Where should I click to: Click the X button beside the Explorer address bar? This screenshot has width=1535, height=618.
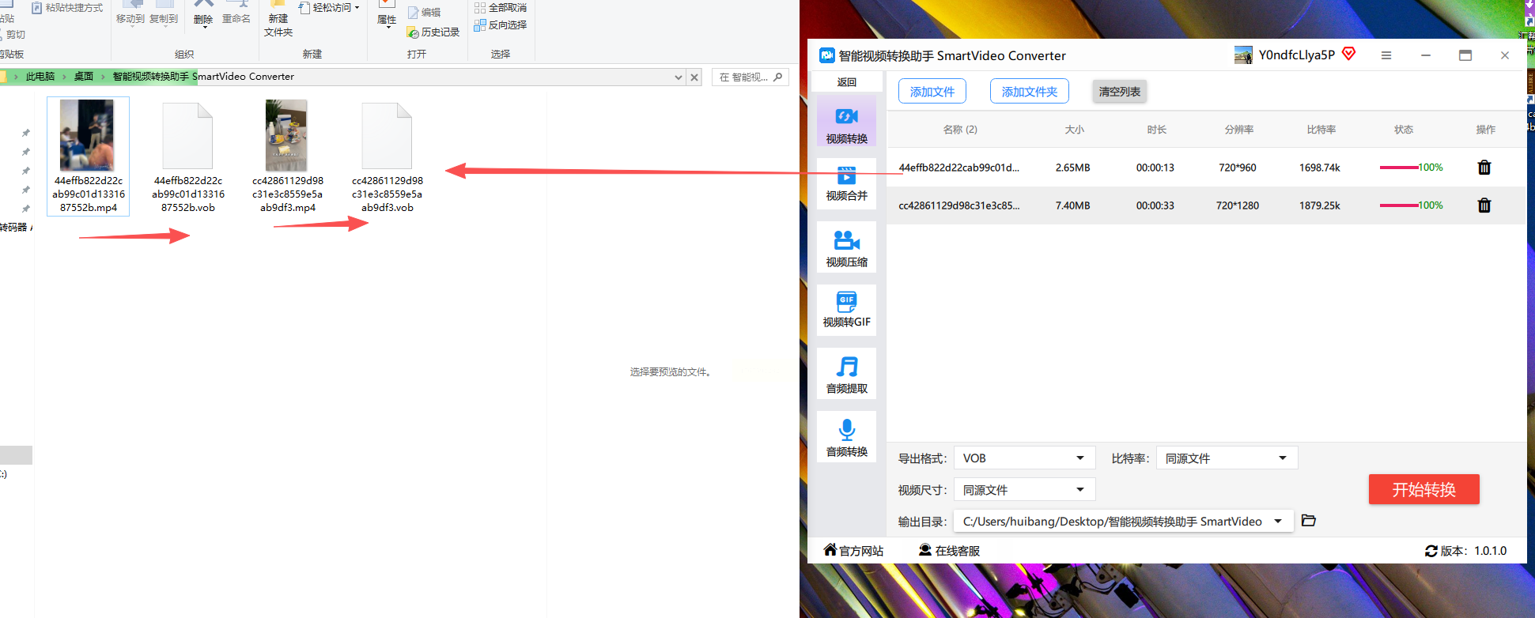[x=694, y=77]
